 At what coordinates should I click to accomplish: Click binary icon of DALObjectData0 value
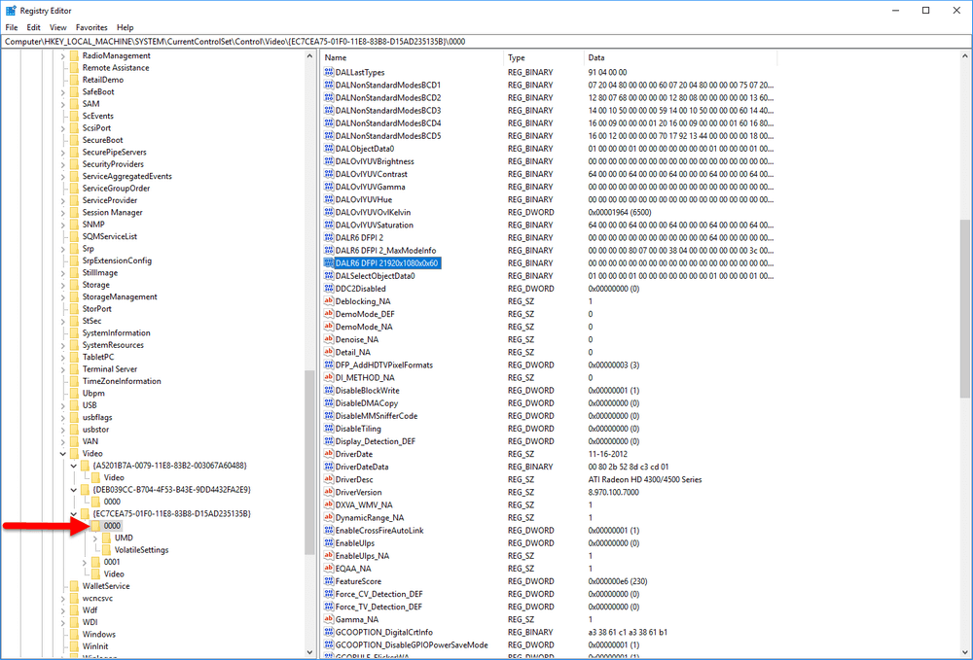click(329, 148)
